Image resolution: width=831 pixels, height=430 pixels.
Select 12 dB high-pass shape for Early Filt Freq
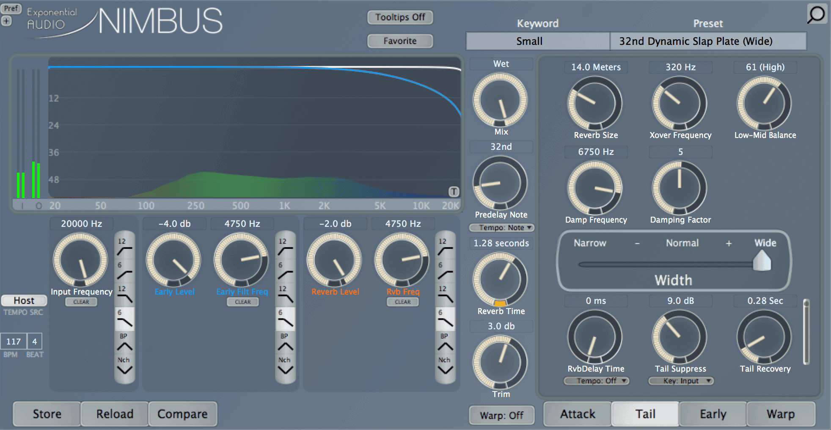click(x=285, y=247)
